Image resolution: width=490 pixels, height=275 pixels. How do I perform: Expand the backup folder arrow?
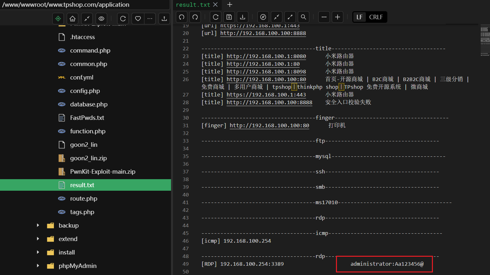pyautogui.click(x=38, y=225)
